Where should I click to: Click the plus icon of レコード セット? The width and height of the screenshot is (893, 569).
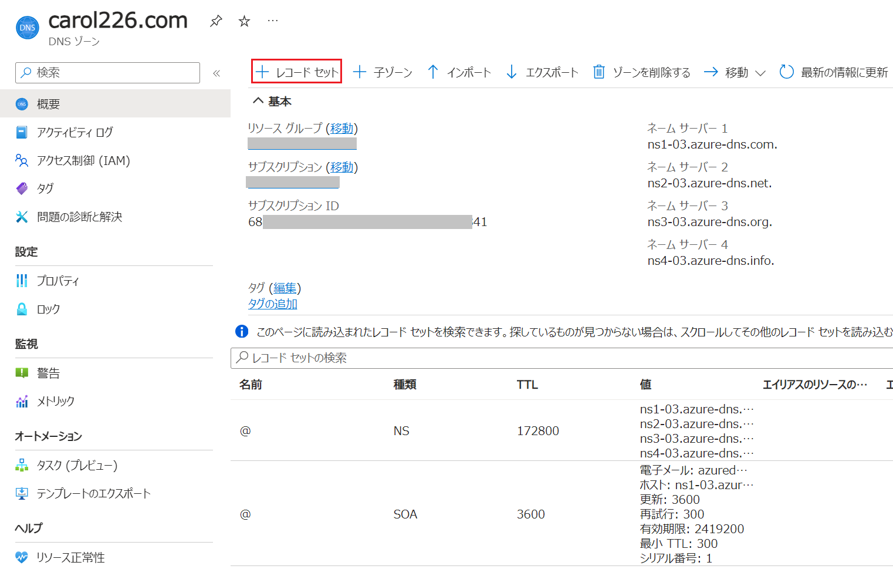tap(262, 72)
